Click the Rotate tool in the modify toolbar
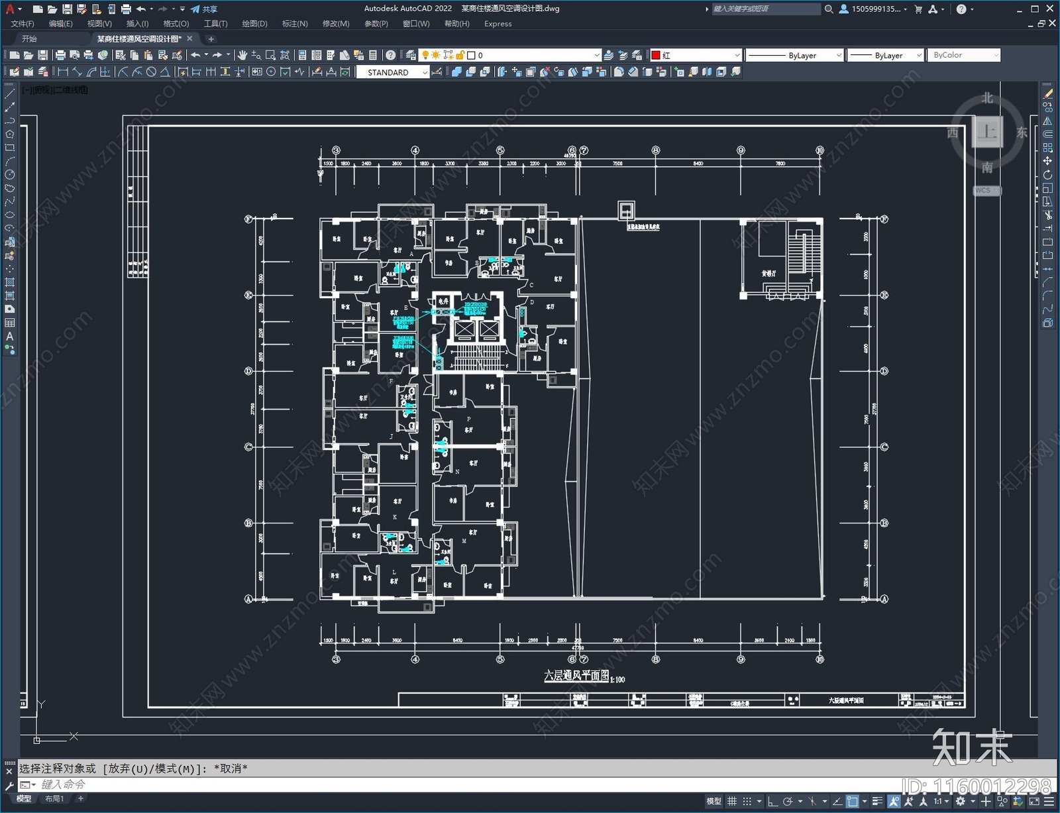Viewport: 1060px width, 813px height. [x=1047, y=175]
